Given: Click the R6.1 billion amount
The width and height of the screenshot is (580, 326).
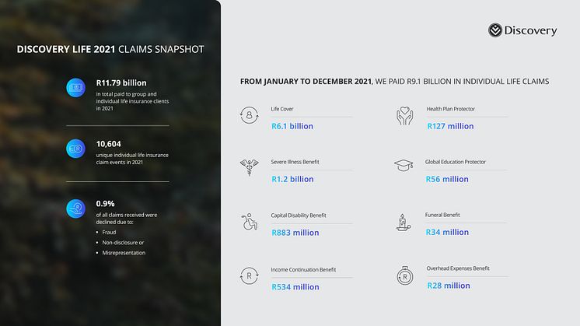Looking at the screenshot, I should click(292, 125).
